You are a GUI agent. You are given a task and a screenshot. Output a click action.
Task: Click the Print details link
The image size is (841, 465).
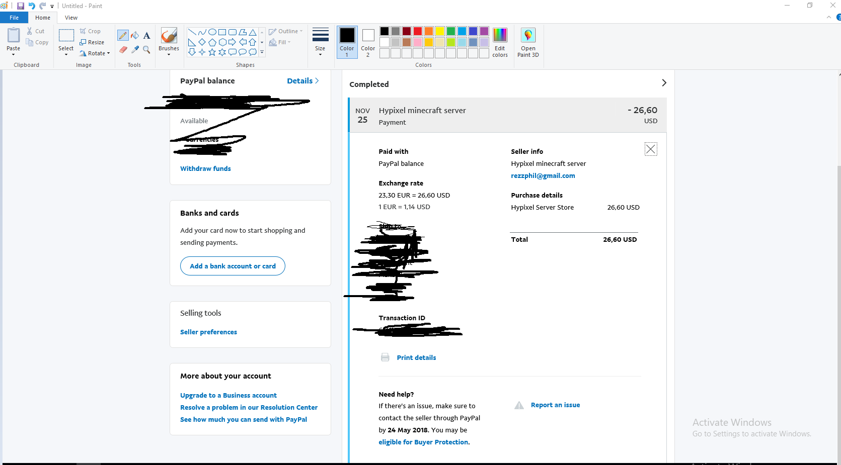[416, 358]
